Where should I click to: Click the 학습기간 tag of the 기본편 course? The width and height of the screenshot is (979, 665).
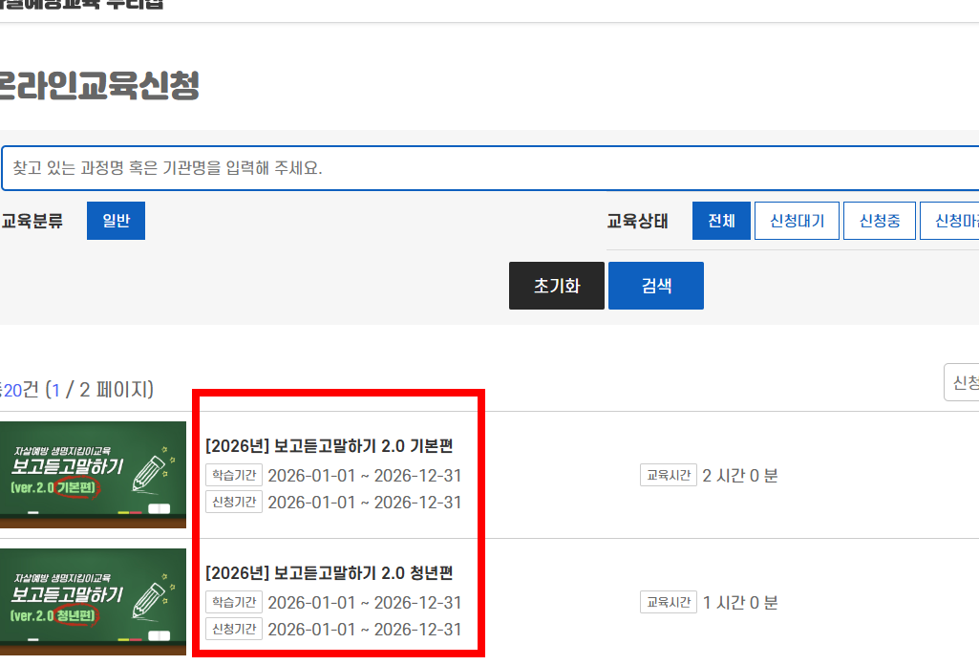(233, 475)
